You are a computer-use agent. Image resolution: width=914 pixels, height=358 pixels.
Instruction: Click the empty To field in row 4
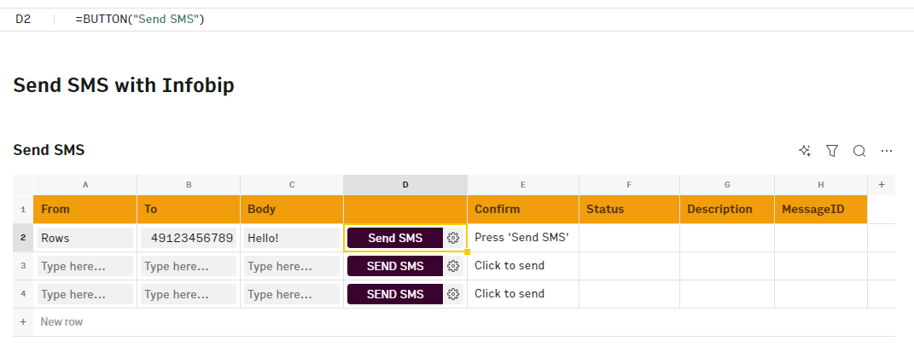point(189,294)
